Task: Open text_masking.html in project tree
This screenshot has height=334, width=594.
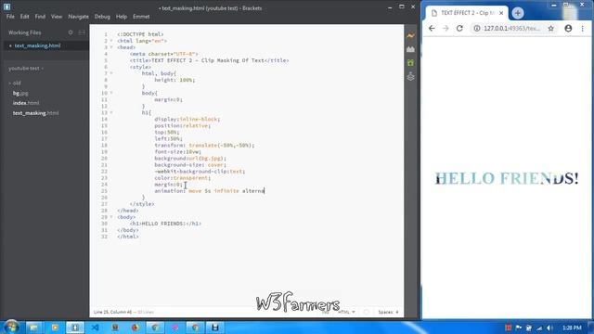Action: point(35,113)
